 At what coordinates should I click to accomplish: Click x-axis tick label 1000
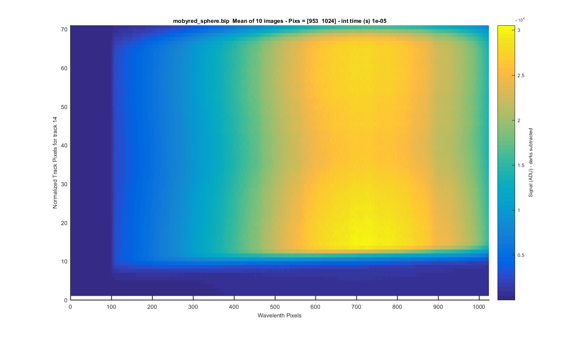pos(479,306)
